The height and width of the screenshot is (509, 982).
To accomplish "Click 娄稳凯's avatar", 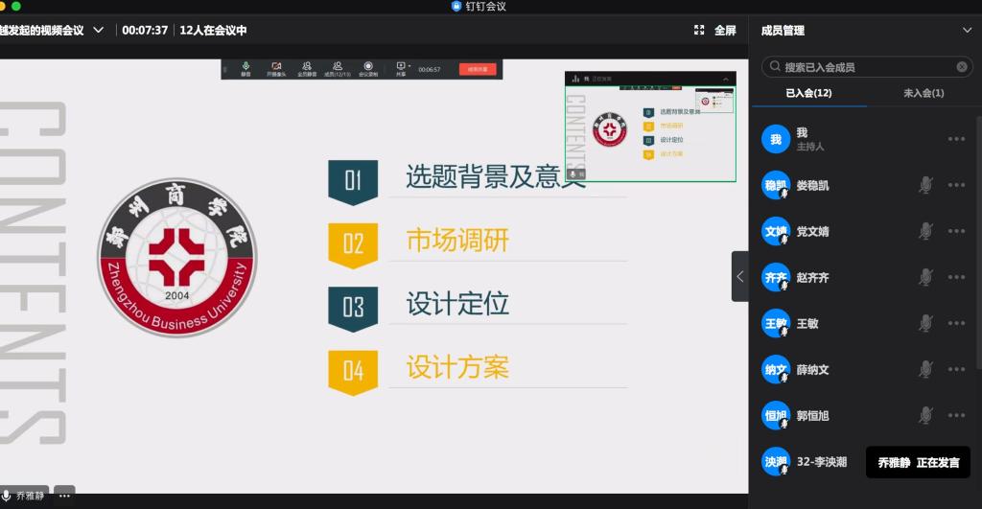I will 775,185.
